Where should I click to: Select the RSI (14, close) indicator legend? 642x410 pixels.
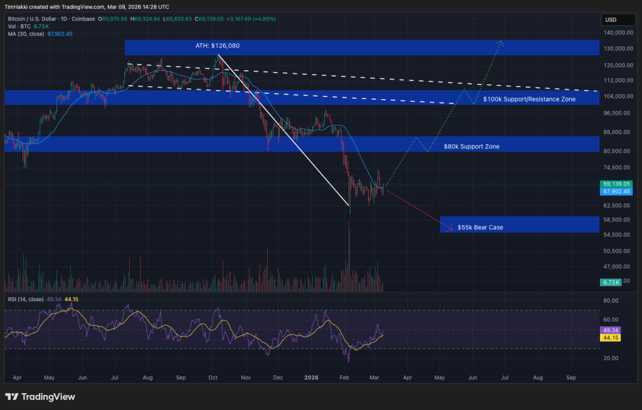26,300
